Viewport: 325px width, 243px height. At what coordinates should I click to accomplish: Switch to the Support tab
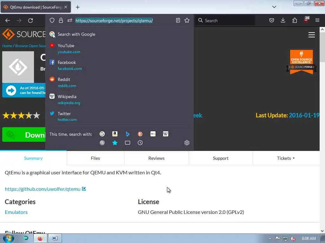221,158
